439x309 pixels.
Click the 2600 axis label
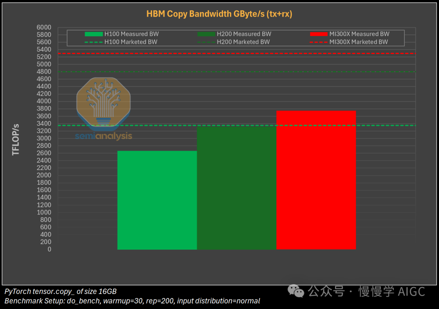pyautogui.click(x=44, y=153)
